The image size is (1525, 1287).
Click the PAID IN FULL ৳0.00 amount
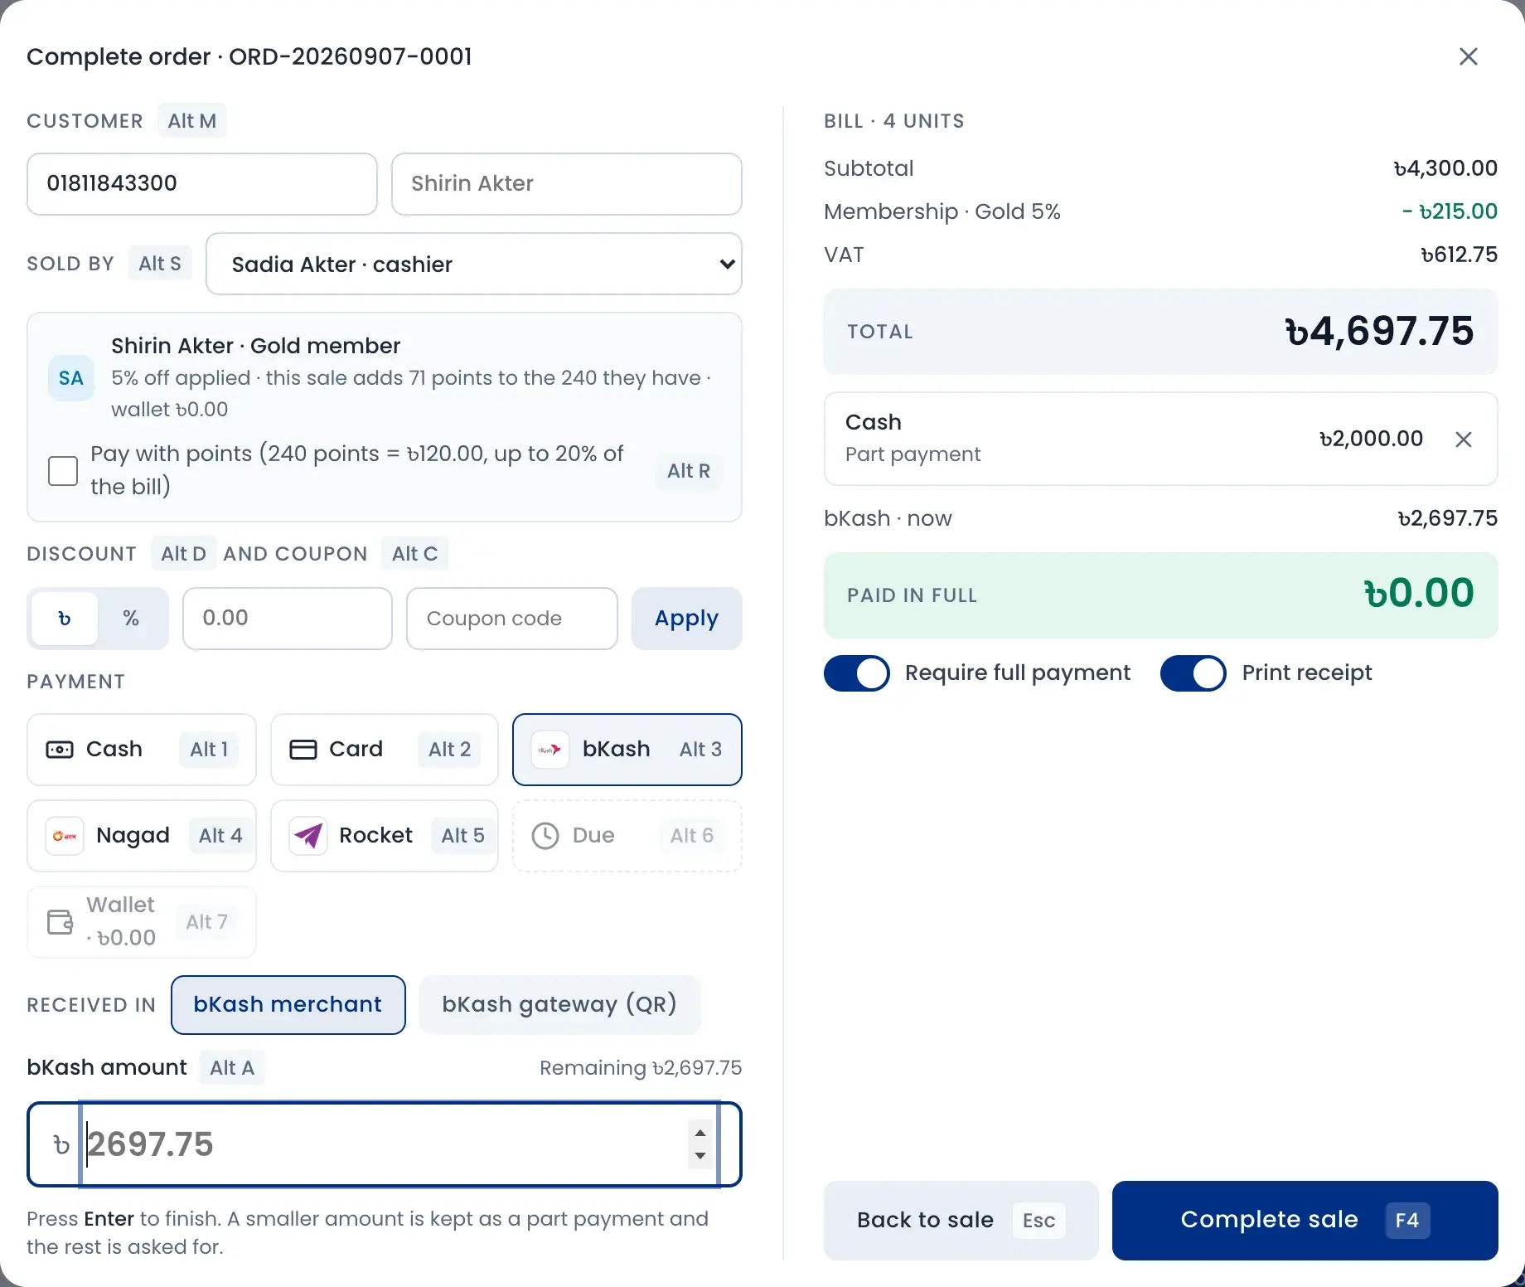[1419, 594]
